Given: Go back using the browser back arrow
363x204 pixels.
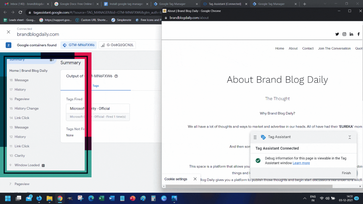Looking at the screenshot, I should [5, 12].
